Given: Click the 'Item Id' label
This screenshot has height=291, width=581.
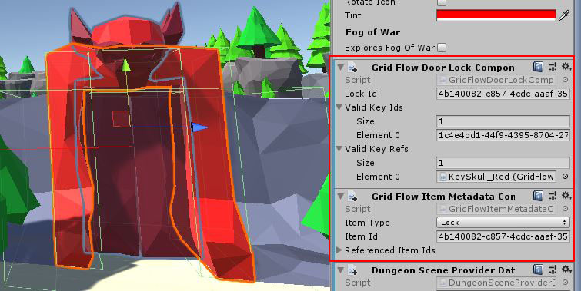Looking at the screenshot, I should coord(361,236).
